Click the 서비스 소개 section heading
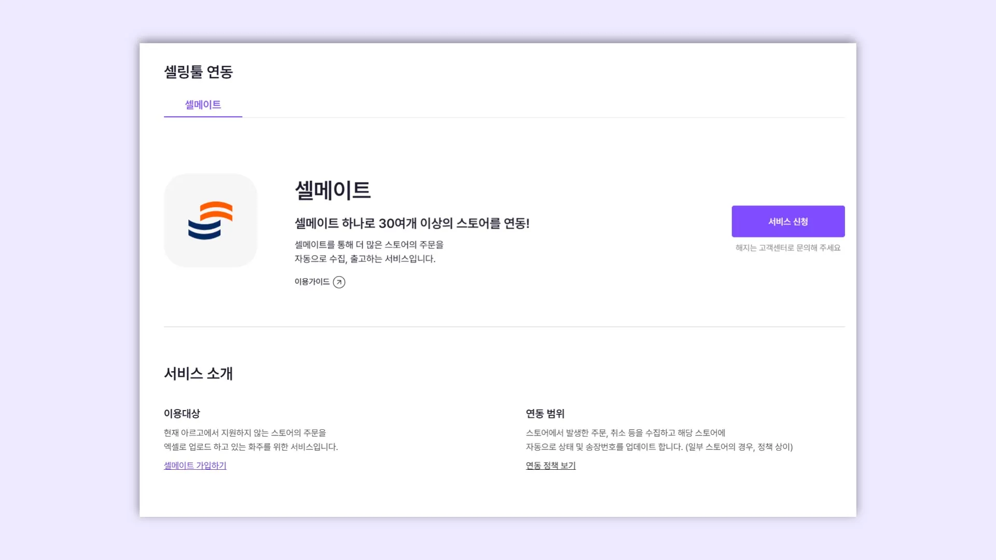996x560 pixels. pyautogui.click(x=198, y=373)
